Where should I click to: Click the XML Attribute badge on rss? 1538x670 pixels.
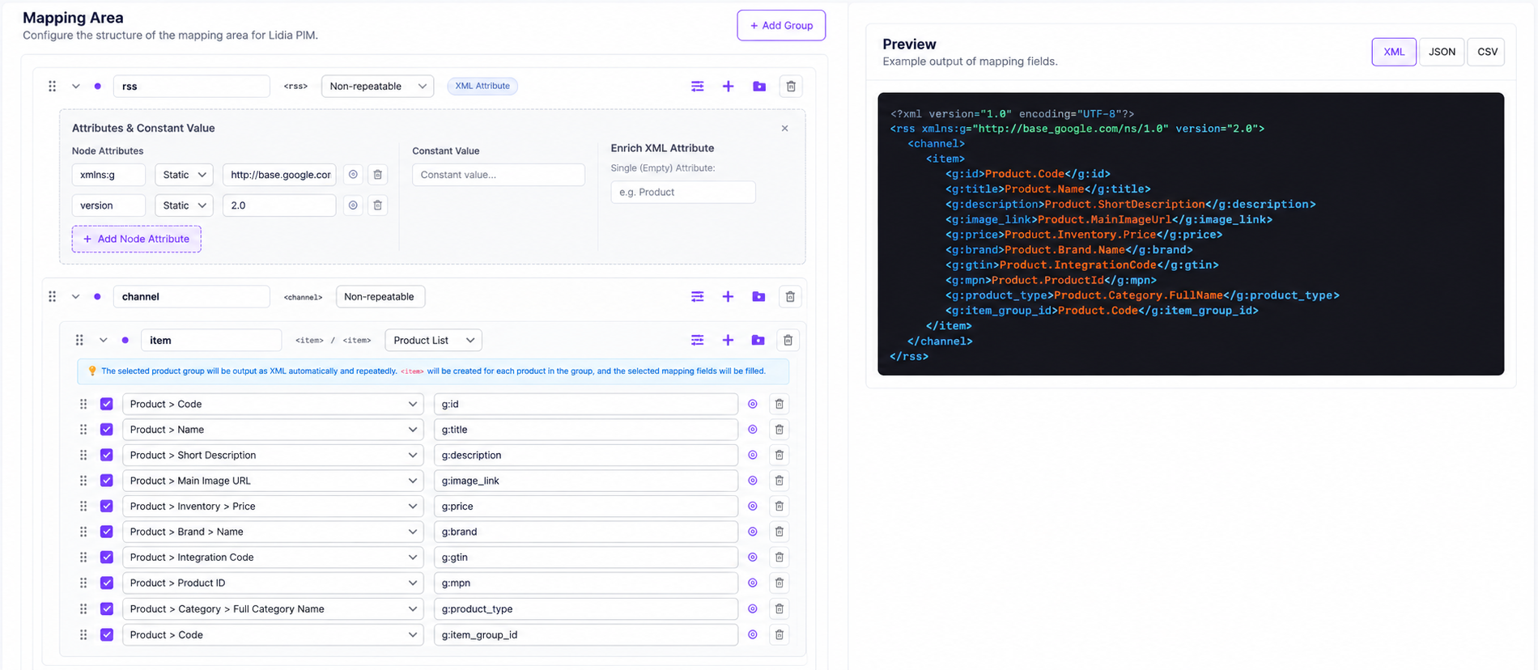point(482,86)
